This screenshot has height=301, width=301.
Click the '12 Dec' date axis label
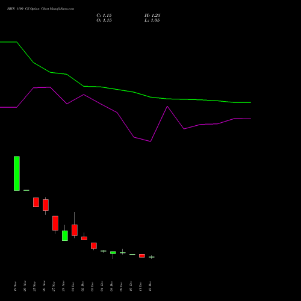coord(150,287)
